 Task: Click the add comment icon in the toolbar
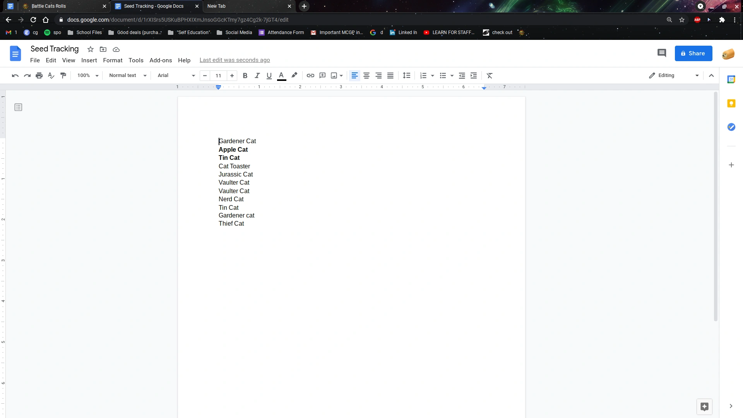coord(322,75)
